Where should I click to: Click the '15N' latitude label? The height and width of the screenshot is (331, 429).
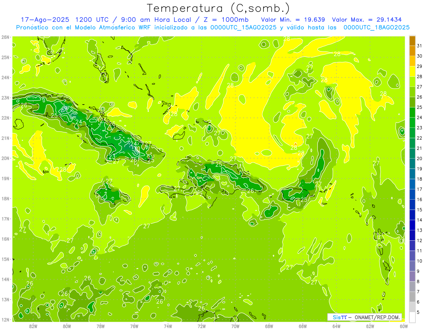point(5,259)
